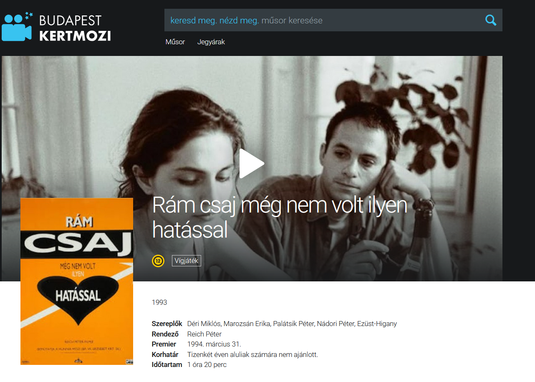535x382 pixels.
Task: Click the premiere date 1994. március 31.
Action: [214, 344]
